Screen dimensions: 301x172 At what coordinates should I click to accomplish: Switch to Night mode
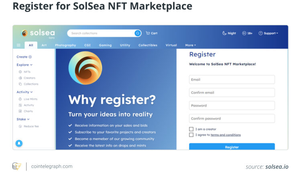point(229,33)
